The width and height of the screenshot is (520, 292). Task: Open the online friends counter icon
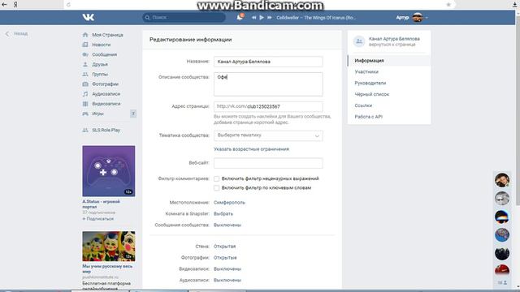click(502, 282)
